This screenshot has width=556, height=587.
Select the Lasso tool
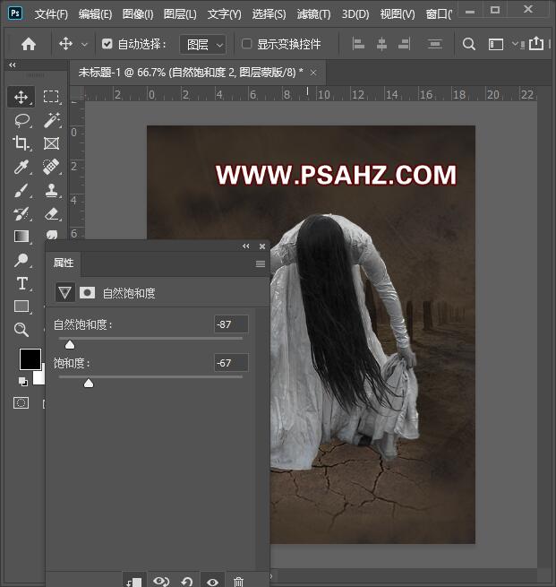[22, 120]
